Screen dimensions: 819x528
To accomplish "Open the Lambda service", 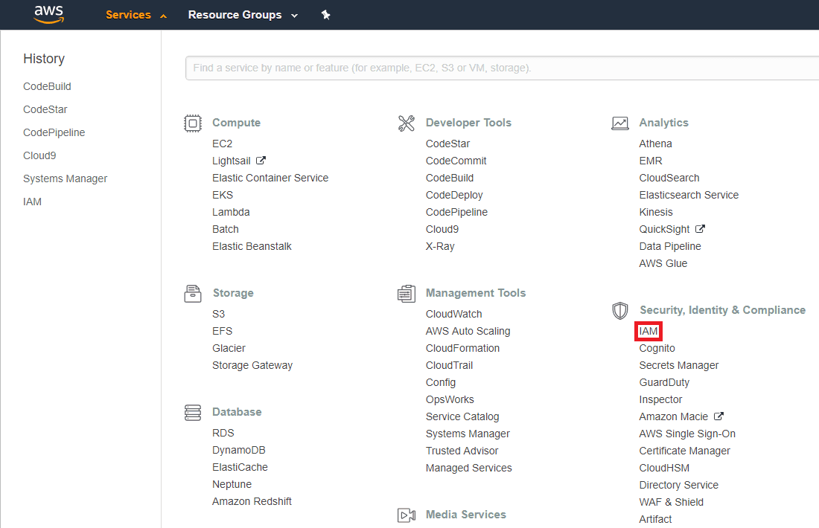I will pyautogui.click(x=231, y=213).
